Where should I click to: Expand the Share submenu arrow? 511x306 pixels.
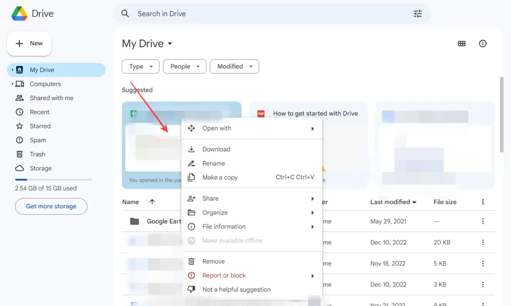(312, 199)
